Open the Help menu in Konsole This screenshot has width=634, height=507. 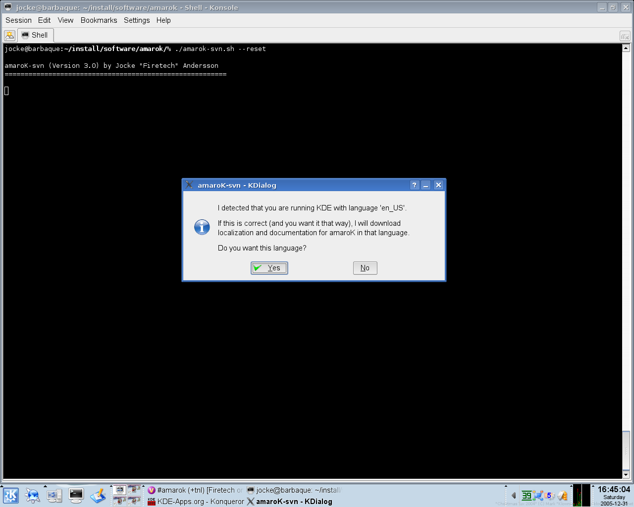[x=163, y=20]
